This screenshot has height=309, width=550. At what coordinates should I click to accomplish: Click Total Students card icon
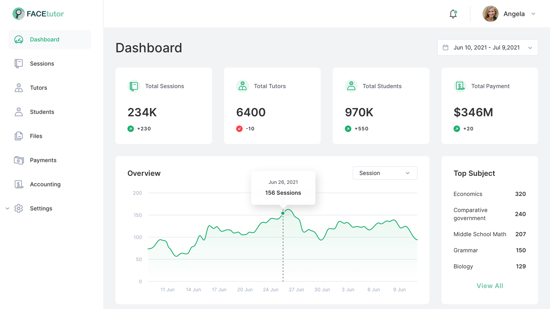coord(351,86)
